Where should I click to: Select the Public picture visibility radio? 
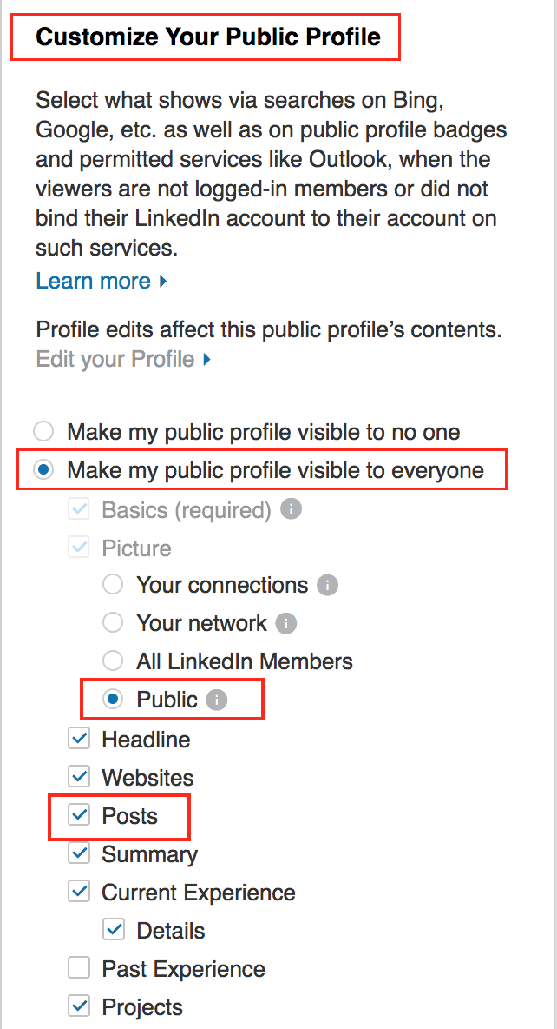[113, 700]
